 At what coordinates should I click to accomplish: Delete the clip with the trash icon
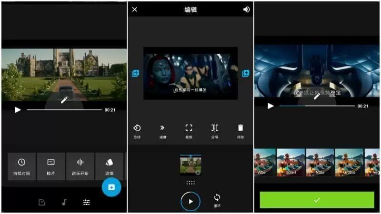pyautogui.click(x=241, y=131)
